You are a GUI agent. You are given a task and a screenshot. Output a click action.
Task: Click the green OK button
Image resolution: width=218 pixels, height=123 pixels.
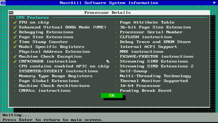tap(112, 96)
